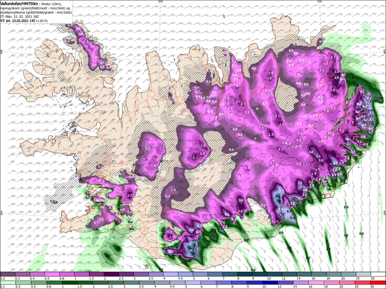Click the '6.1' precipitation value on the map
Image resolution: width=386 pixels, height=289 pixels.
282,190
